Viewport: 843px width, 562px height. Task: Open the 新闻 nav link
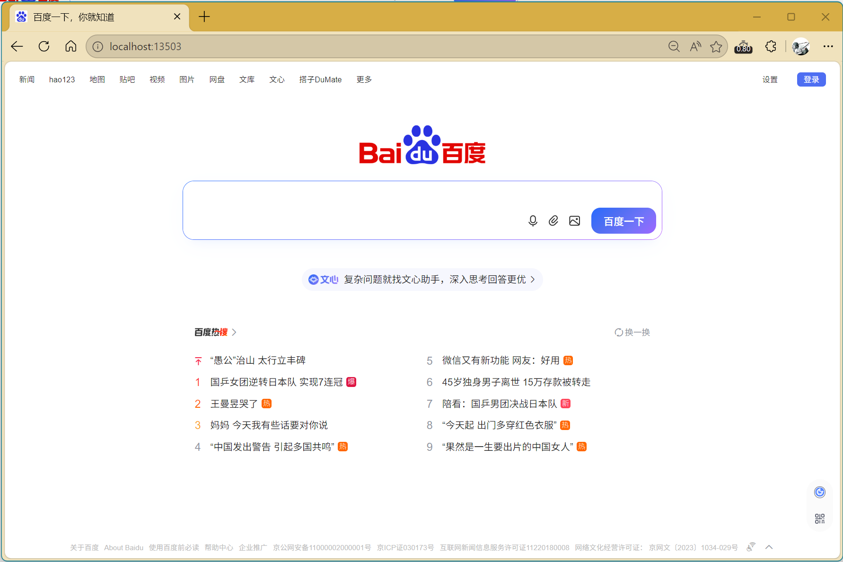click(27, 79)
